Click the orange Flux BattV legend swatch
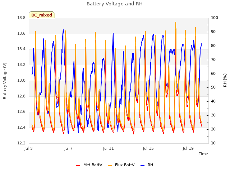230x172 pixels. (x=110, y=166)
